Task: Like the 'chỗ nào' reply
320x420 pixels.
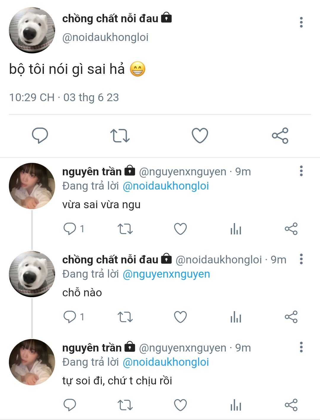Action: point(180,317)
